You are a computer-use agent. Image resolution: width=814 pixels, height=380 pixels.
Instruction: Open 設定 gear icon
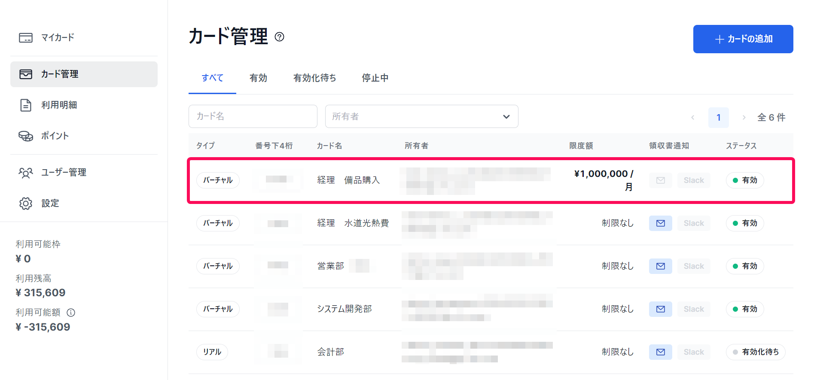[26, 203]
